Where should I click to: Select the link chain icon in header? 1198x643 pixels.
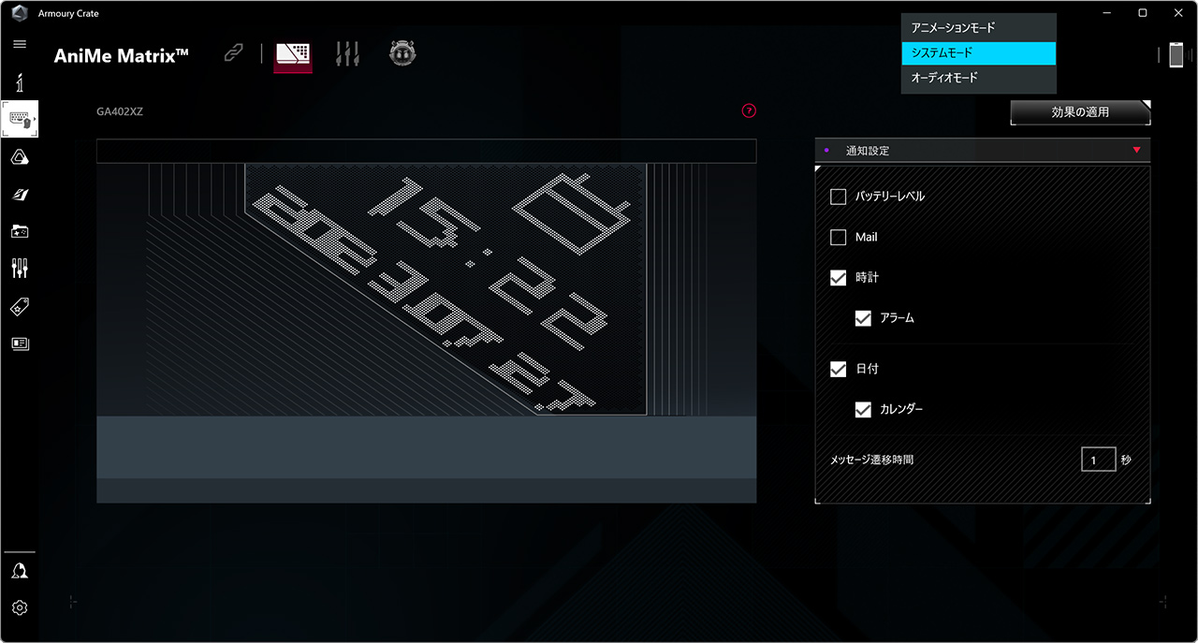click(233, 54)
